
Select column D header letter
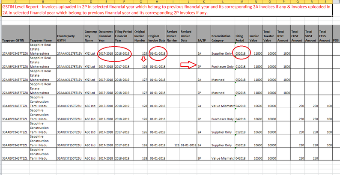point(91,2)
